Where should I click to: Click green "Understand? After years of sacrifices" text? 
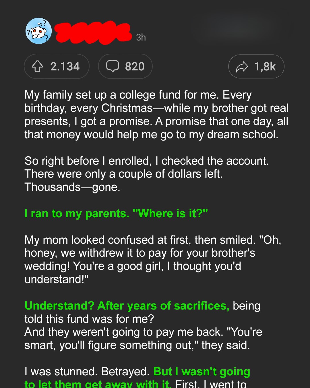pyautogui.click(x=127, y=306)
